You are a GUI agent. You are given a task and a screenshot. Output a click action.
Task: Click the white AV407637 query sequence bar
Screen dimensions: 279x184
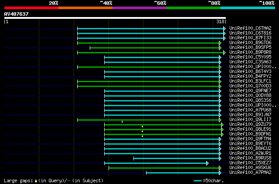115,18
